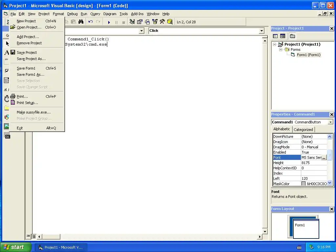Click the Redo toolbar icon
Viewport: 336px width, 252px height.
click(x=98, y=22)
